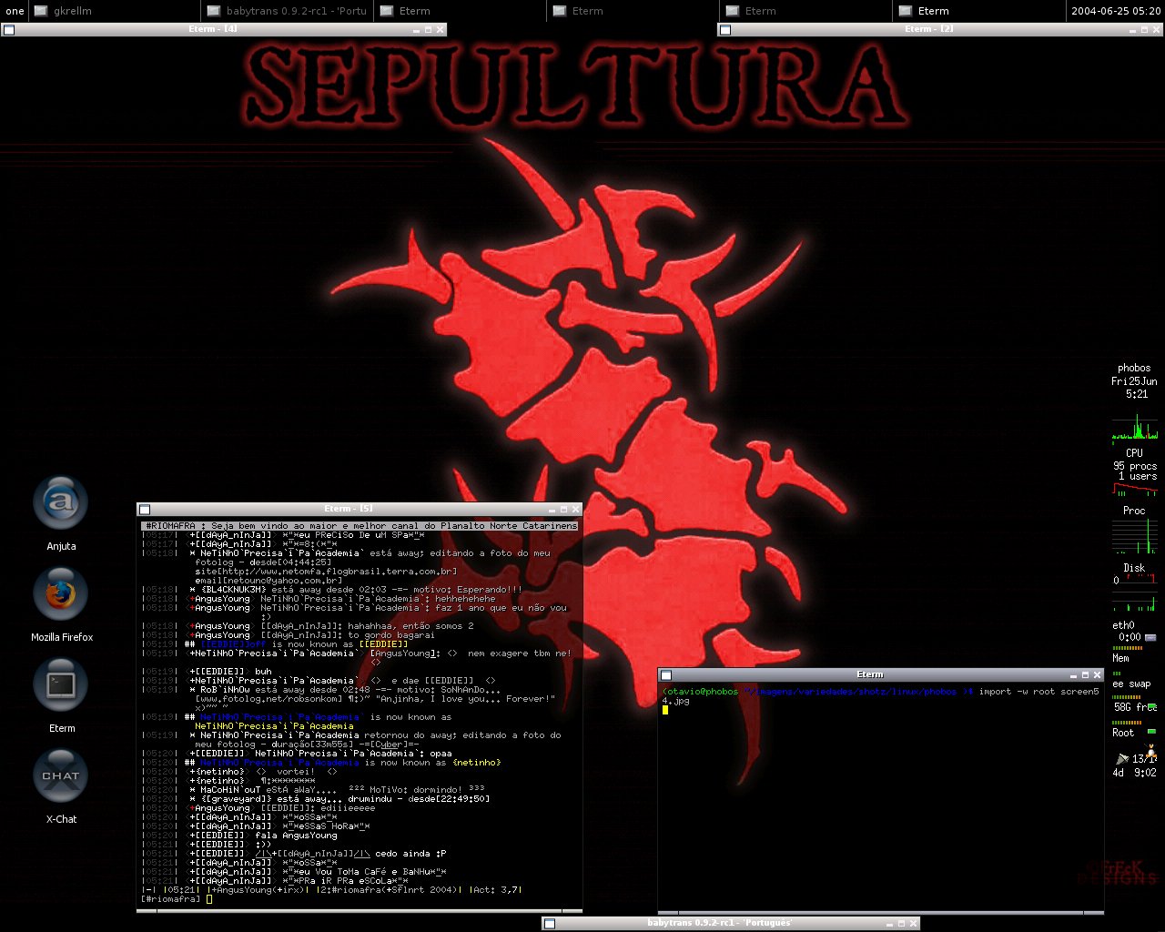
Task: Toggle the gkrellm eth0 timer button
Action: click(x=1150, y=637)
